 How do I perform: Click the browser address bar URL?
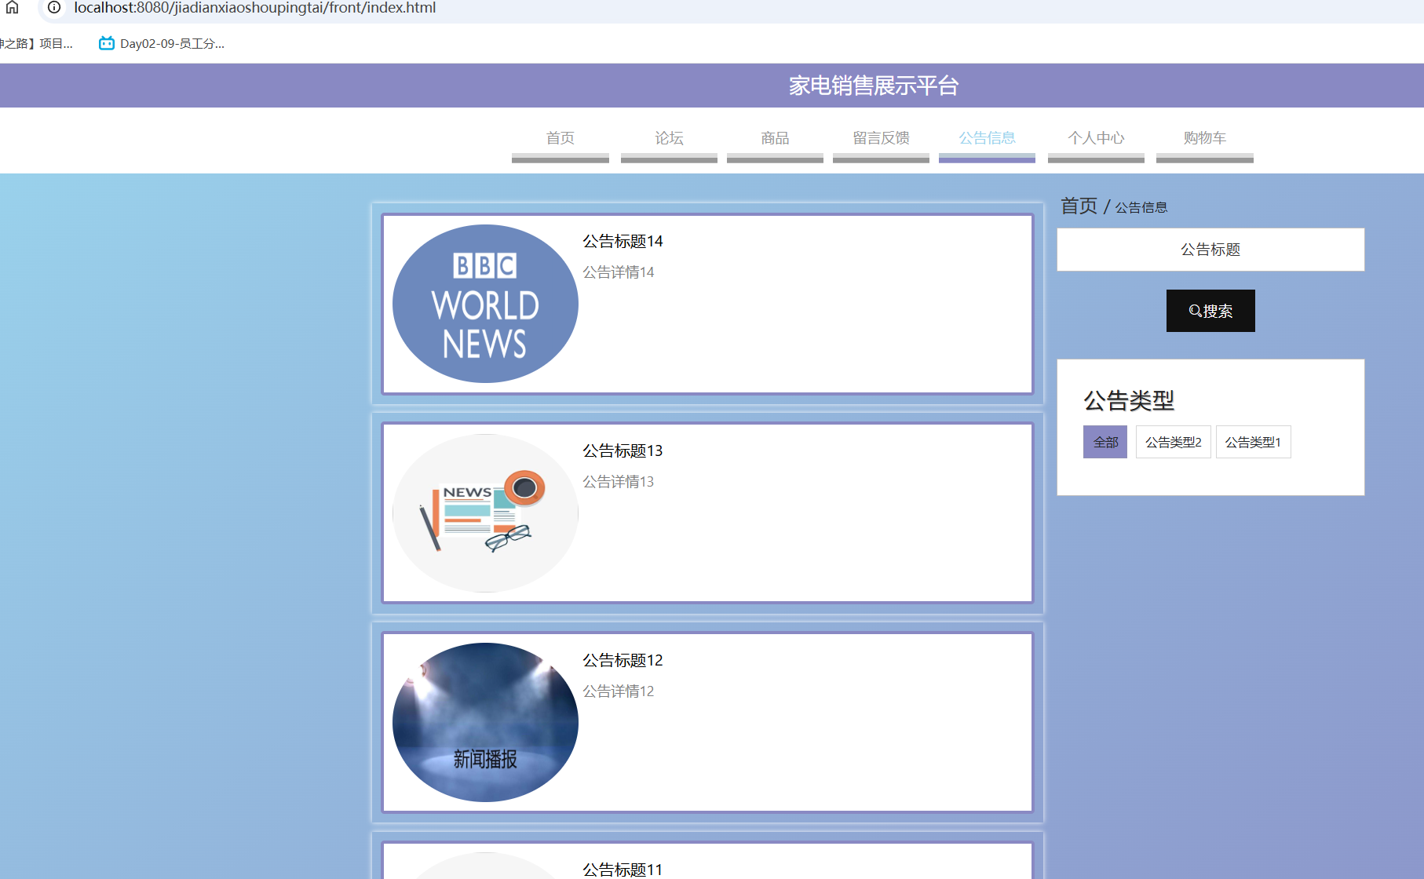[x=254, y=8]
